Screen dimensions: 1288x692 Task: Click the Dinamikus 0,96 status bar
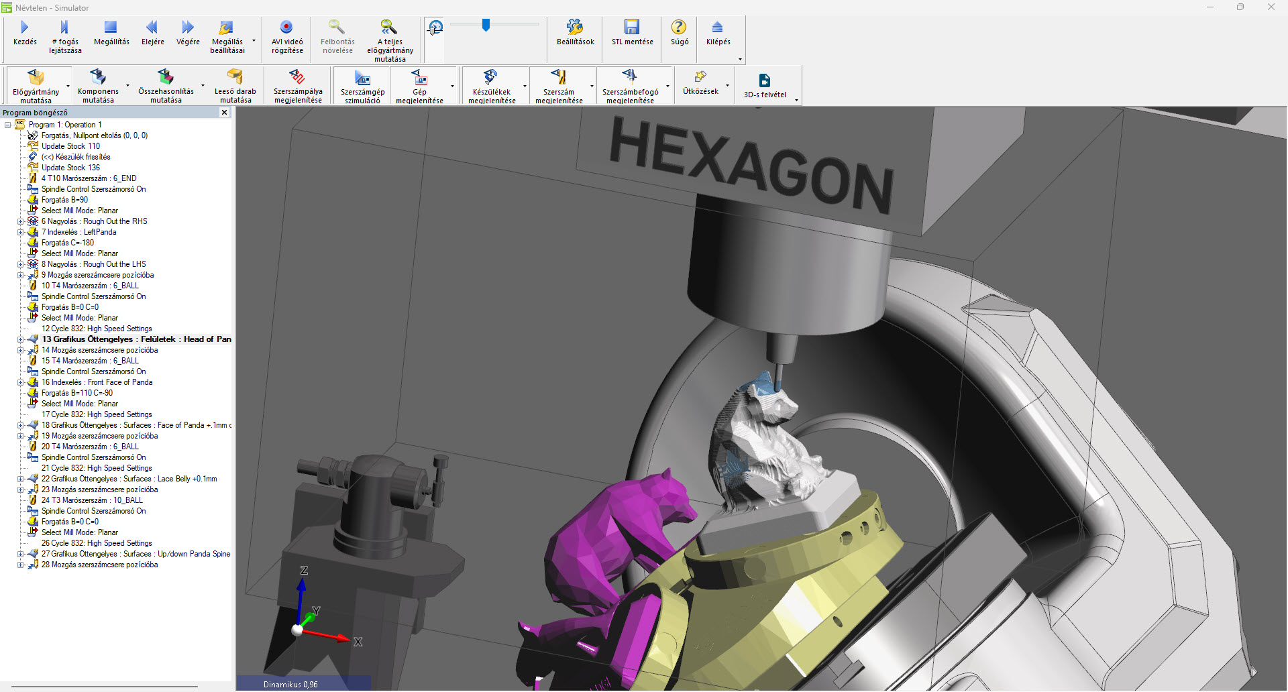click(x=303, y=684)
